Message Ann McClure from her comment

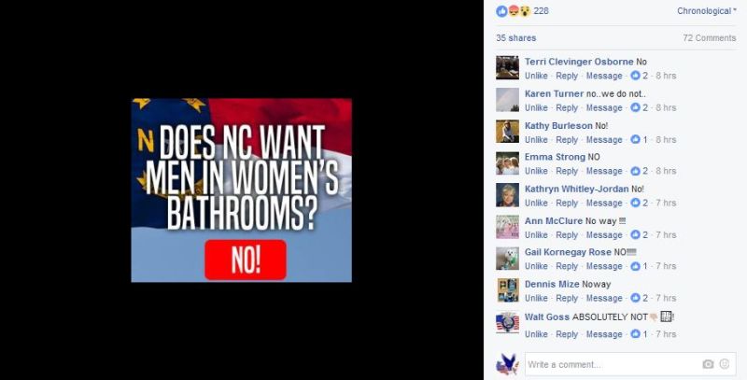click(x=604, y=234)
